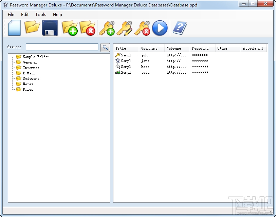This screenshot has height=217, width=276.
Task: Select the entry with username todd
Action: tap(145, 72)
